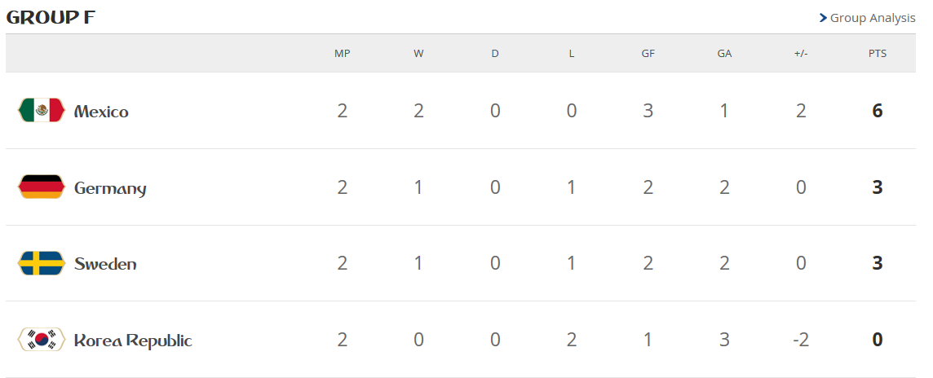
Task: Click the GROUP F heading
Action: 51,18
